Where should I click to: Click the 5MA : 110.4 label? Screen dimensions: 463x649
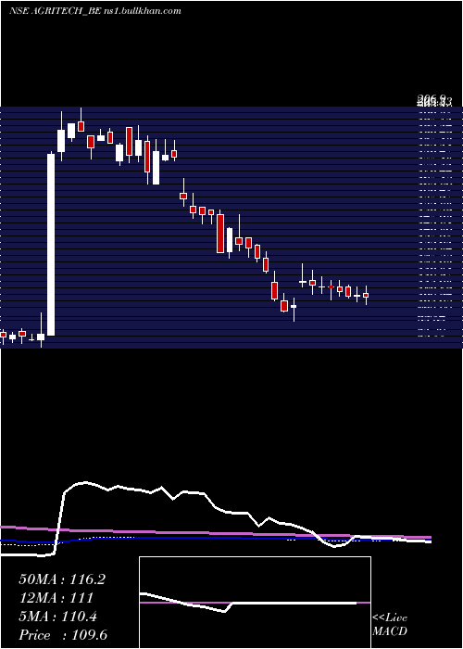click(x=57, y=617)
